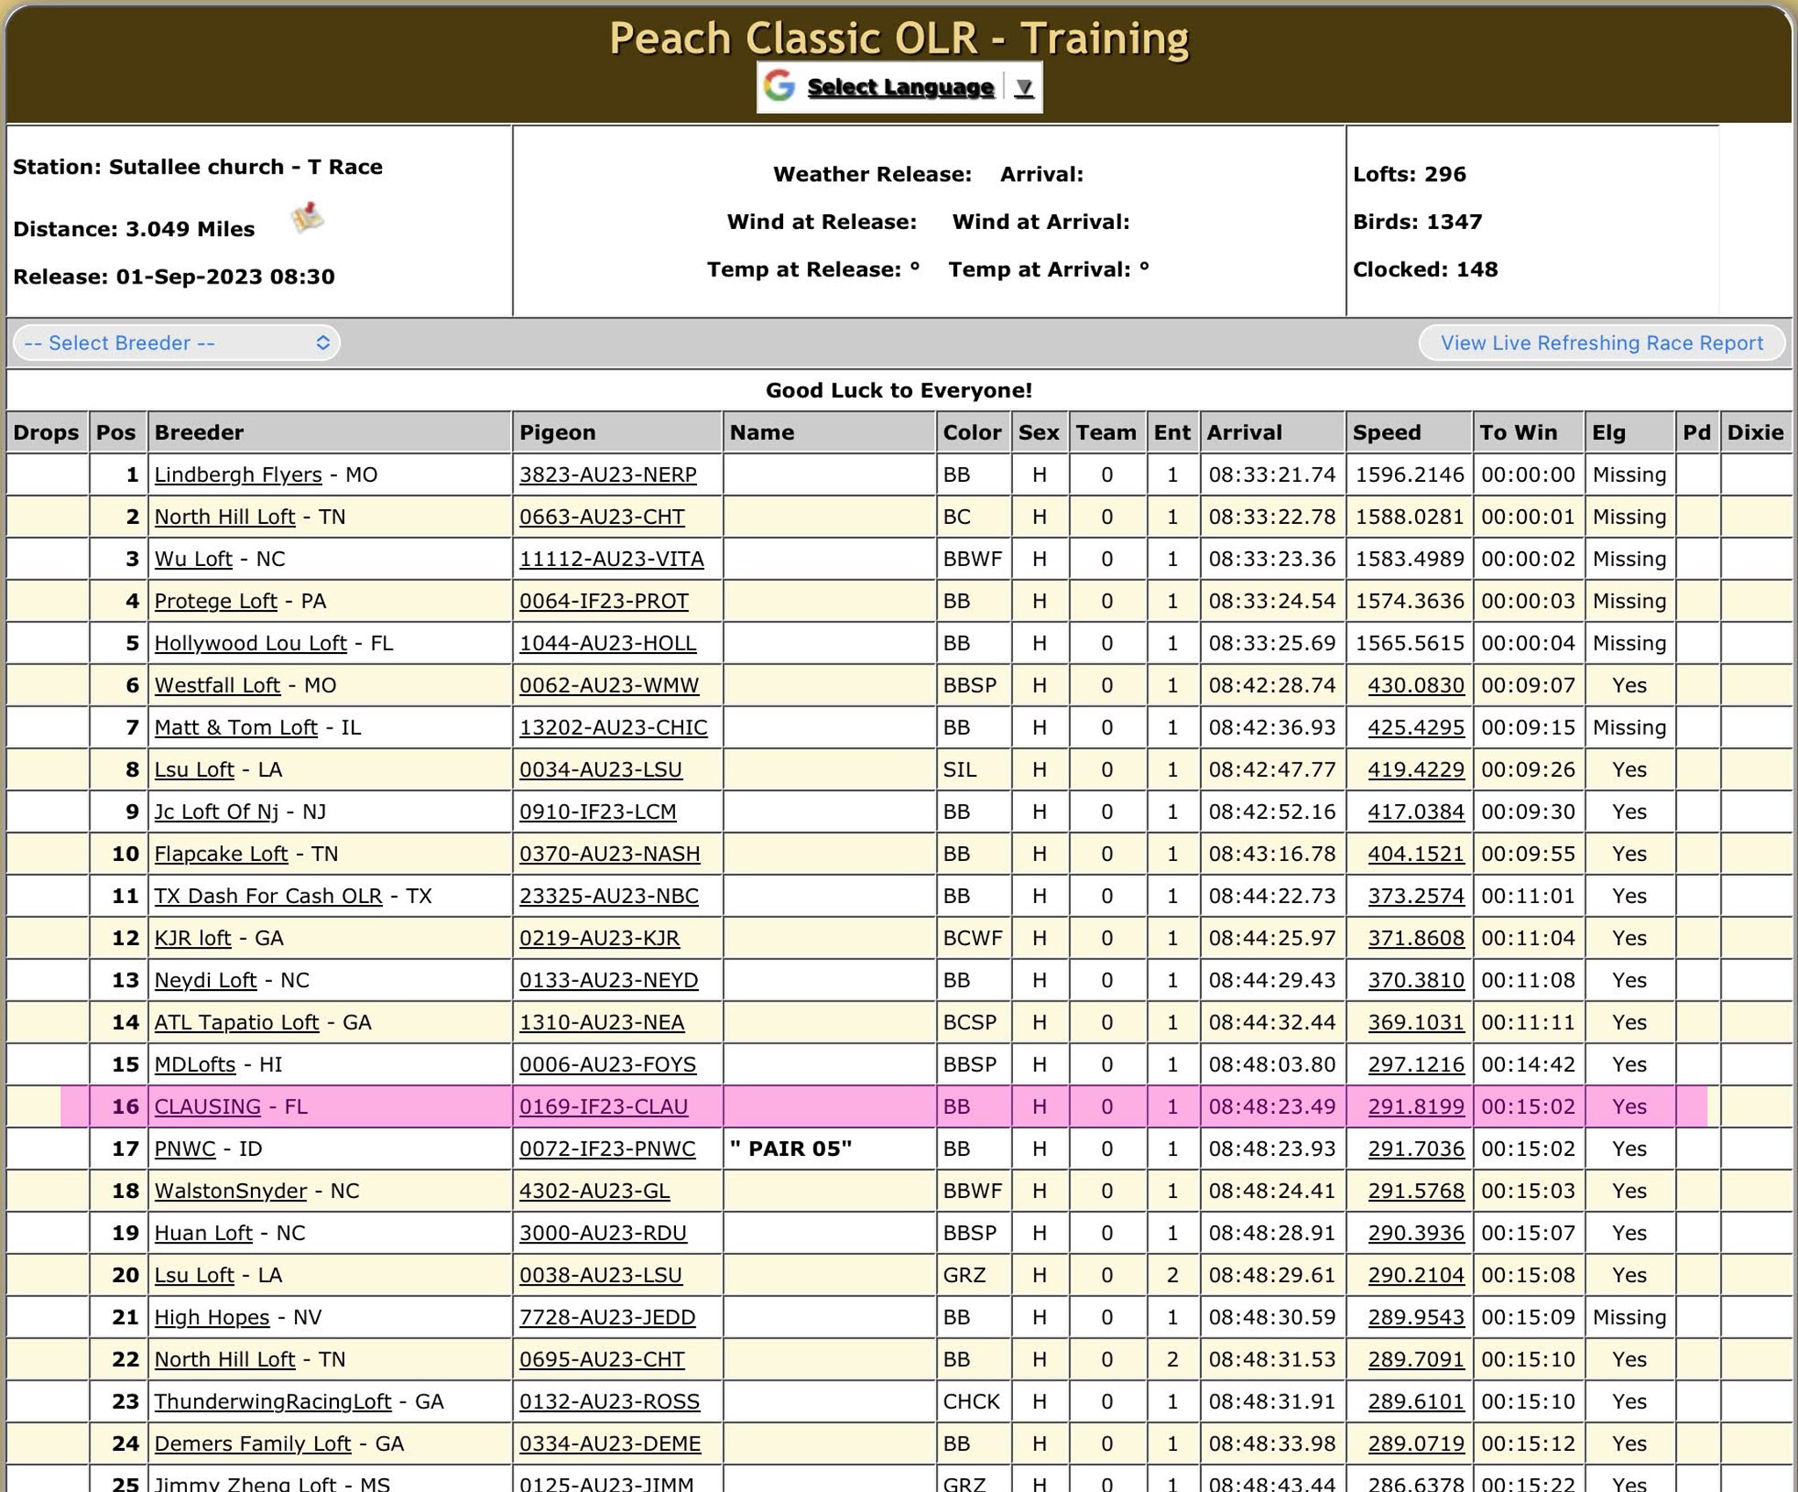Click View Live Refreshing Race Report button

(1601, 343)
